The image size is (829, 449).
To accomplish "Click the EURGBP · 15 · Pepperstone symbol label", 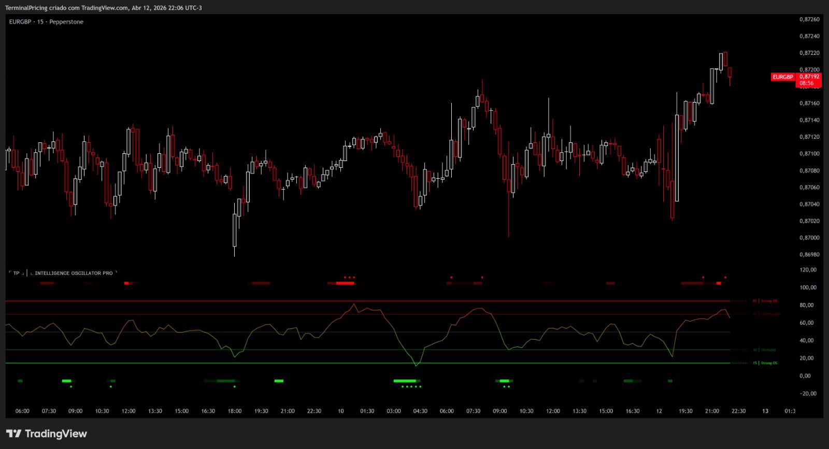I will (46, 22).
